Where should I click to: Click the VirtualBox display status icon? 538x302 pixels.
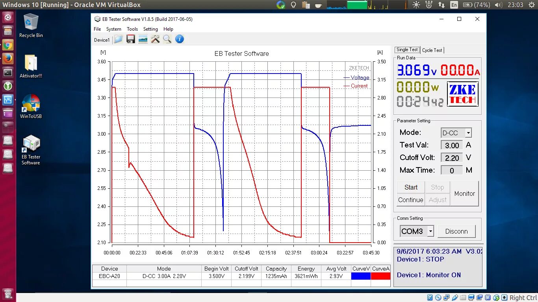(471, 298)
